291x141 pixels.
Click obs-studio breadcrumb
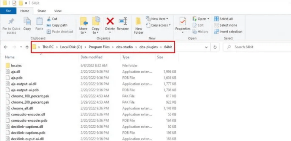124,47
